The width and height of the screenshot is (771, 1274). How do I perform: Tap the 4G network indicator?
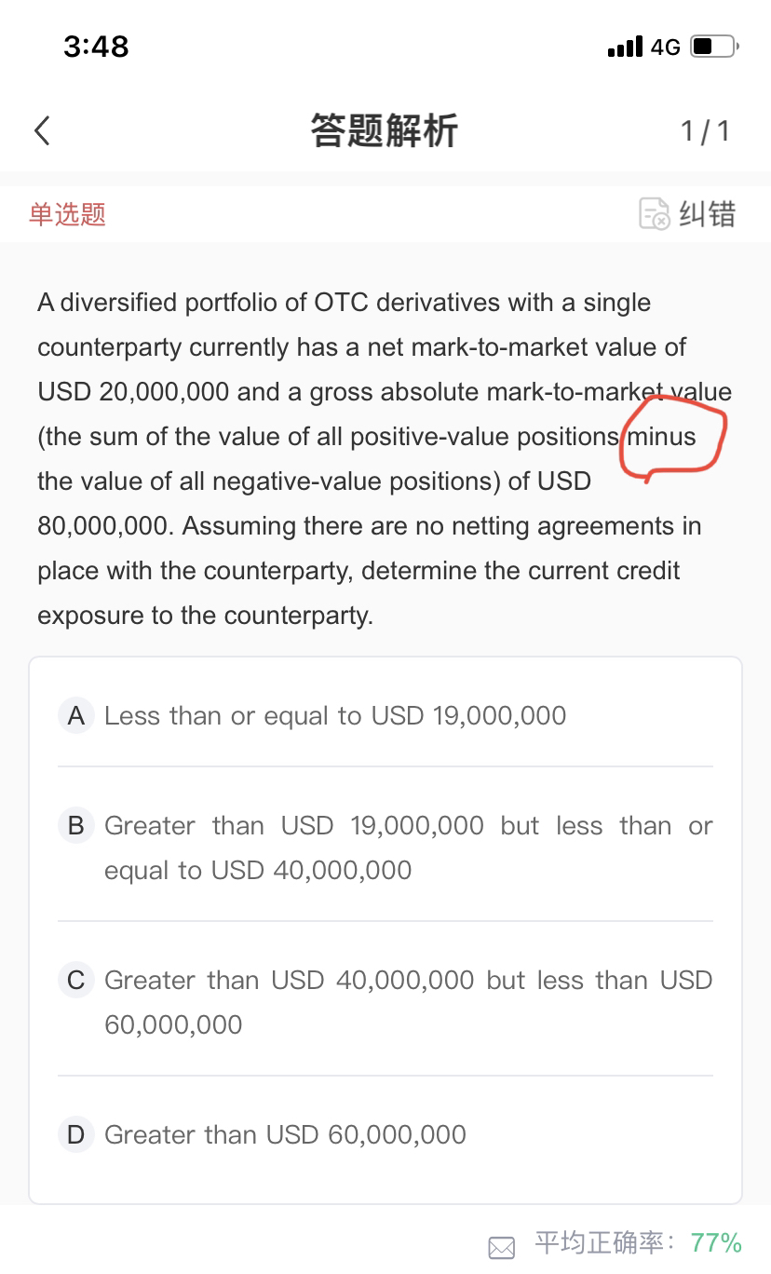pos(665,47)
